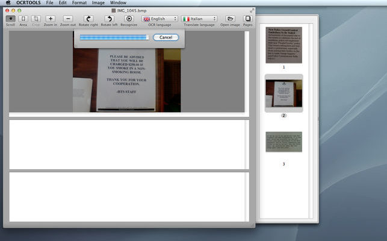
Task: Open the Italian translate language dropdown
Action: click(199, 19)
